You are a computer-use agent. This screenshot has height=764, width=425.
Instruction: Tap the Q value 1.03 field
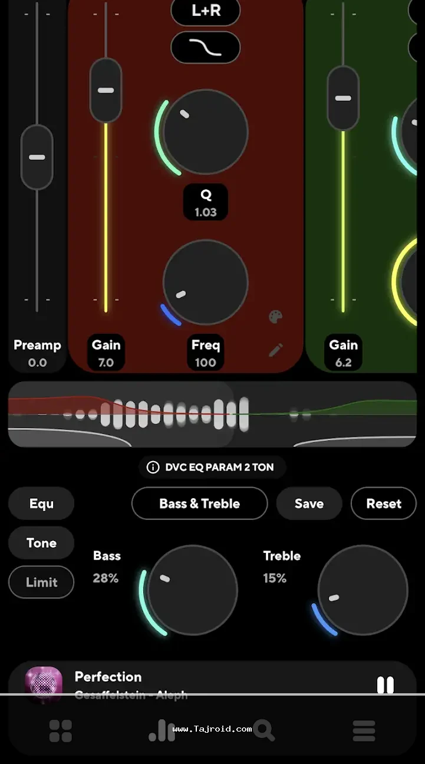(x=206, y=203)
